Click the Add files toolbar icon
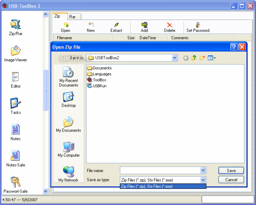Image resolution: width=256 pixels, height=205 pixels. [144, 27]
